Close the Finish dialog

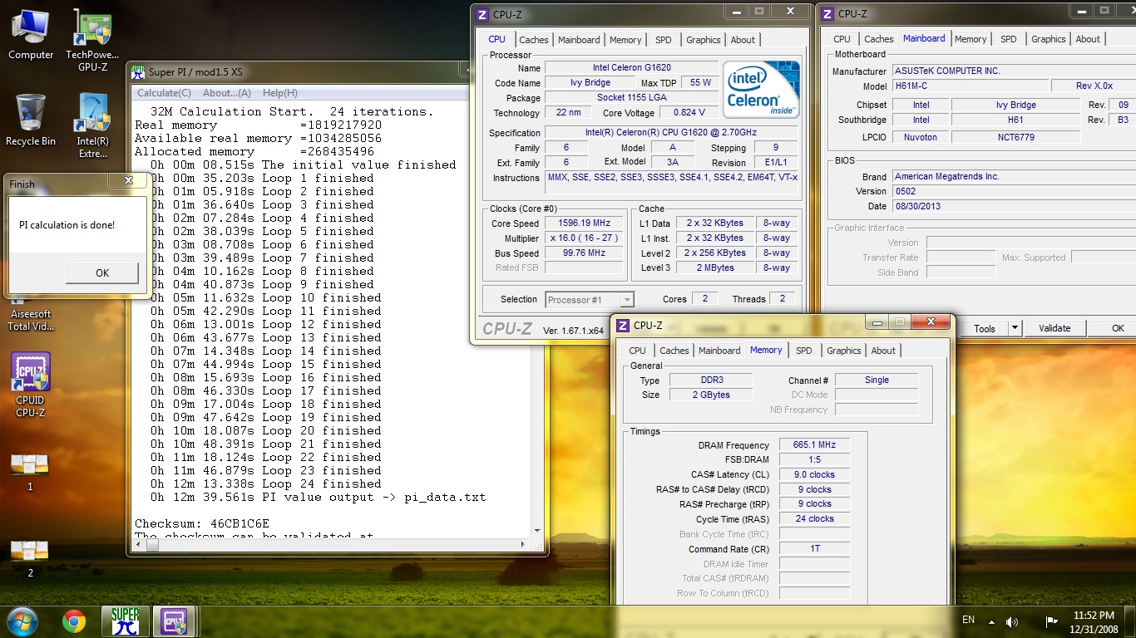[129, 180]
